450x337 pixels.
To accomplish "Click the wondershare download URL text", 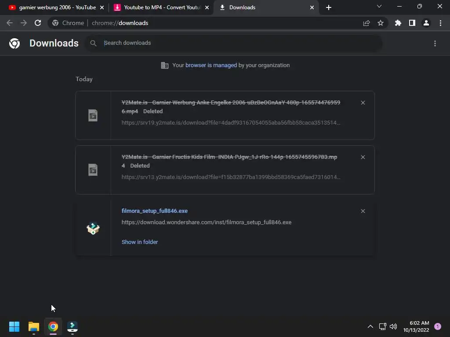I will (x=207, y=222).
